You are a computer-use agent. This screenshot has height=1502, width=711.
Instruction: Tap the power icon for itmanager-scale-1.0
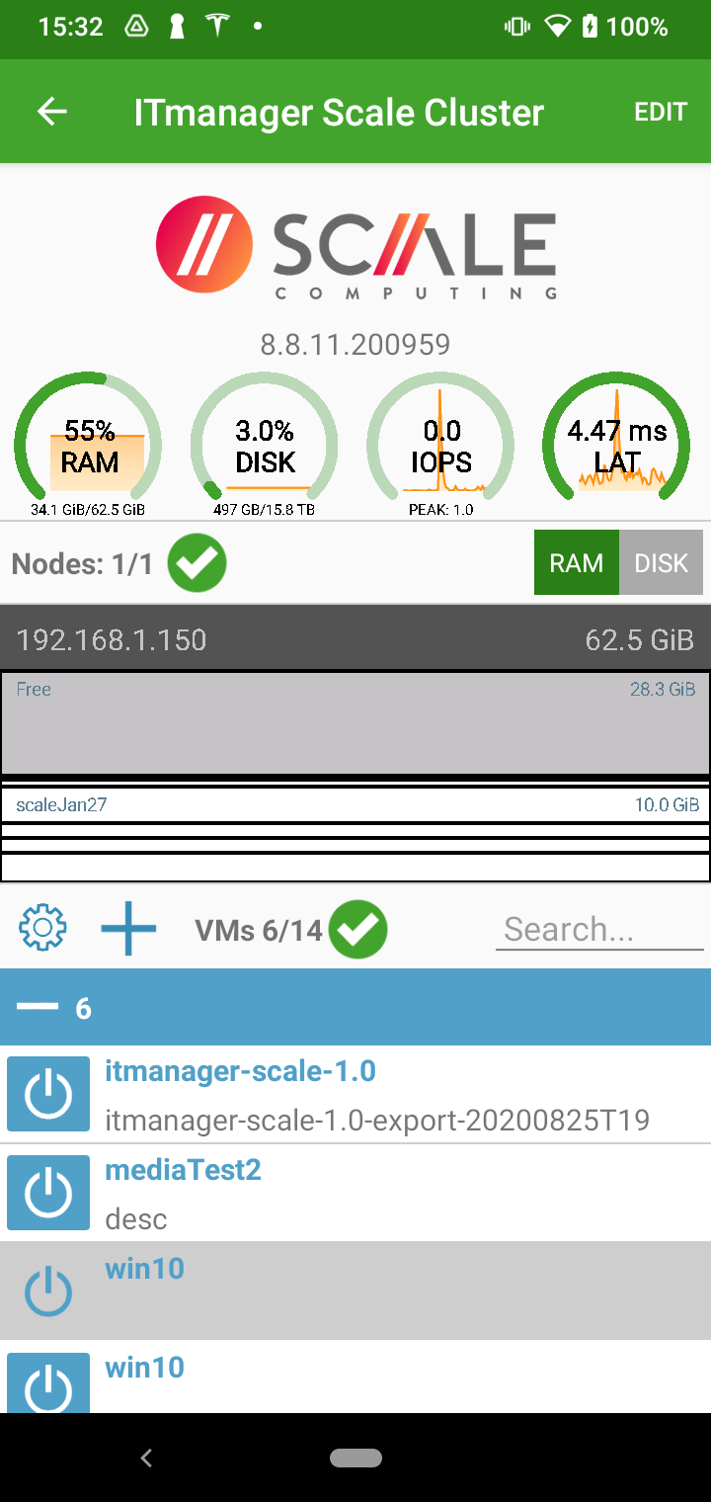click(x=47, y=1093)
